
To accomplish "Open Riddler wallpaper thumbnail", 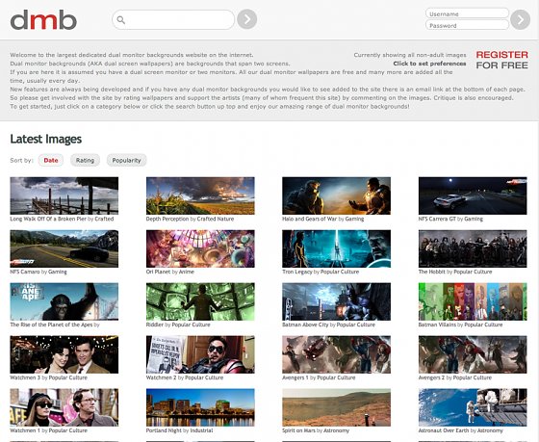I will (x=200, y=301).
